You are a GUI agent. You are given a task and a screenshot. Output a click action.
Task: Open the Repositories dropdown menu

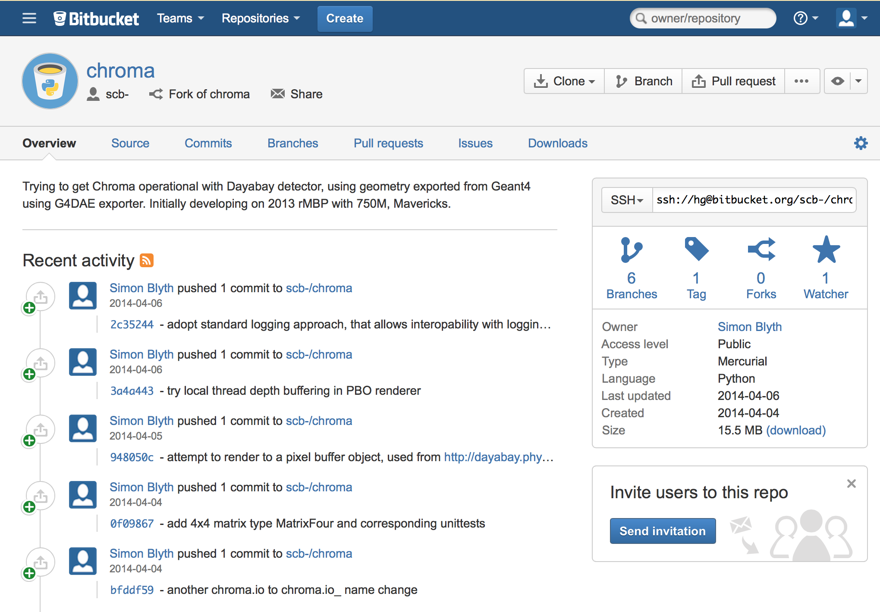pyautogui.click(x=261, y=19)
